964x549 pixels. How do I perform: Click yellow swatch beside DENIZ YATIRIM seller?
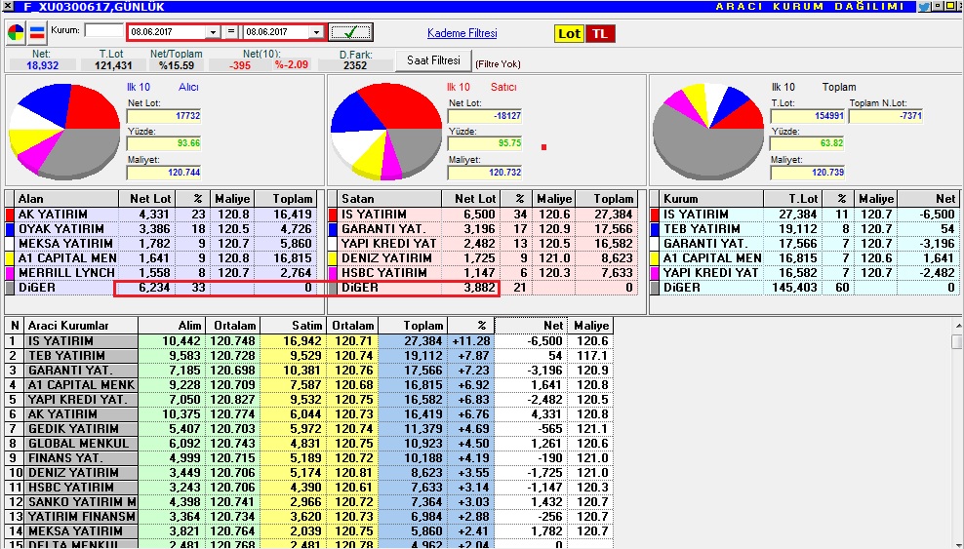click(x=333, y=257)
